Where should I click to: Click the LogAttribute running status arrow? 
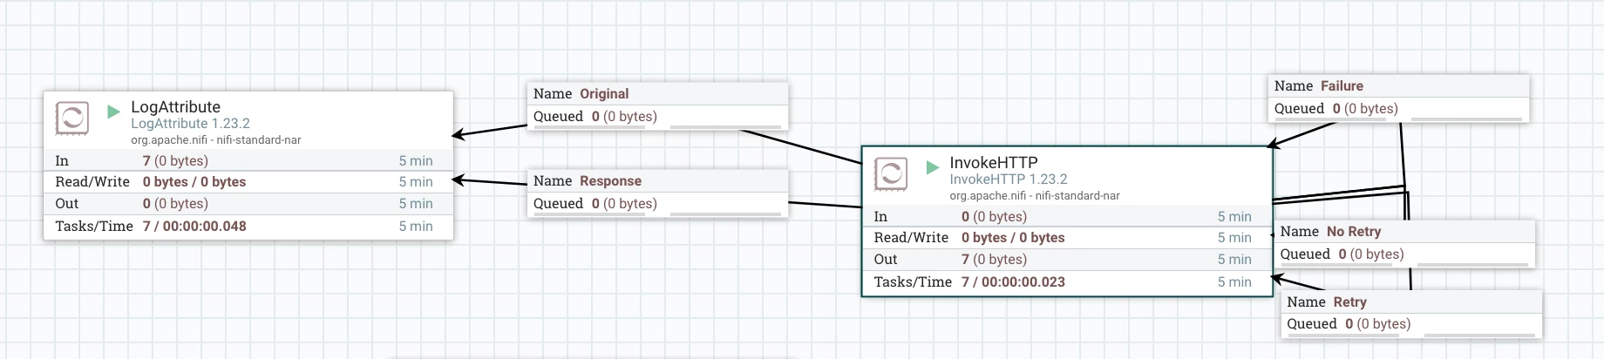tap(113, 112)
